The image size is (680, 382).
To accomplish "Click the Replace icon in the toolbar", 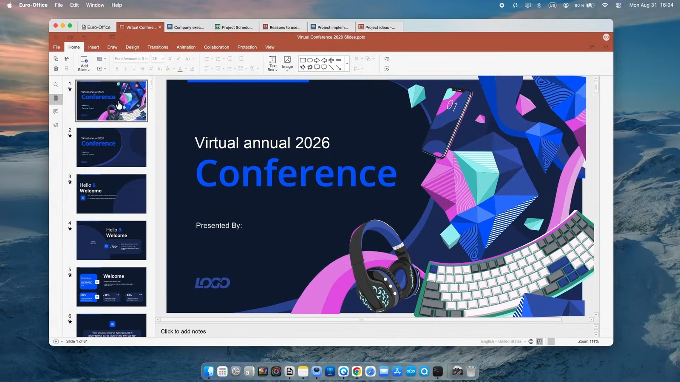I will [x=387, y=59].
